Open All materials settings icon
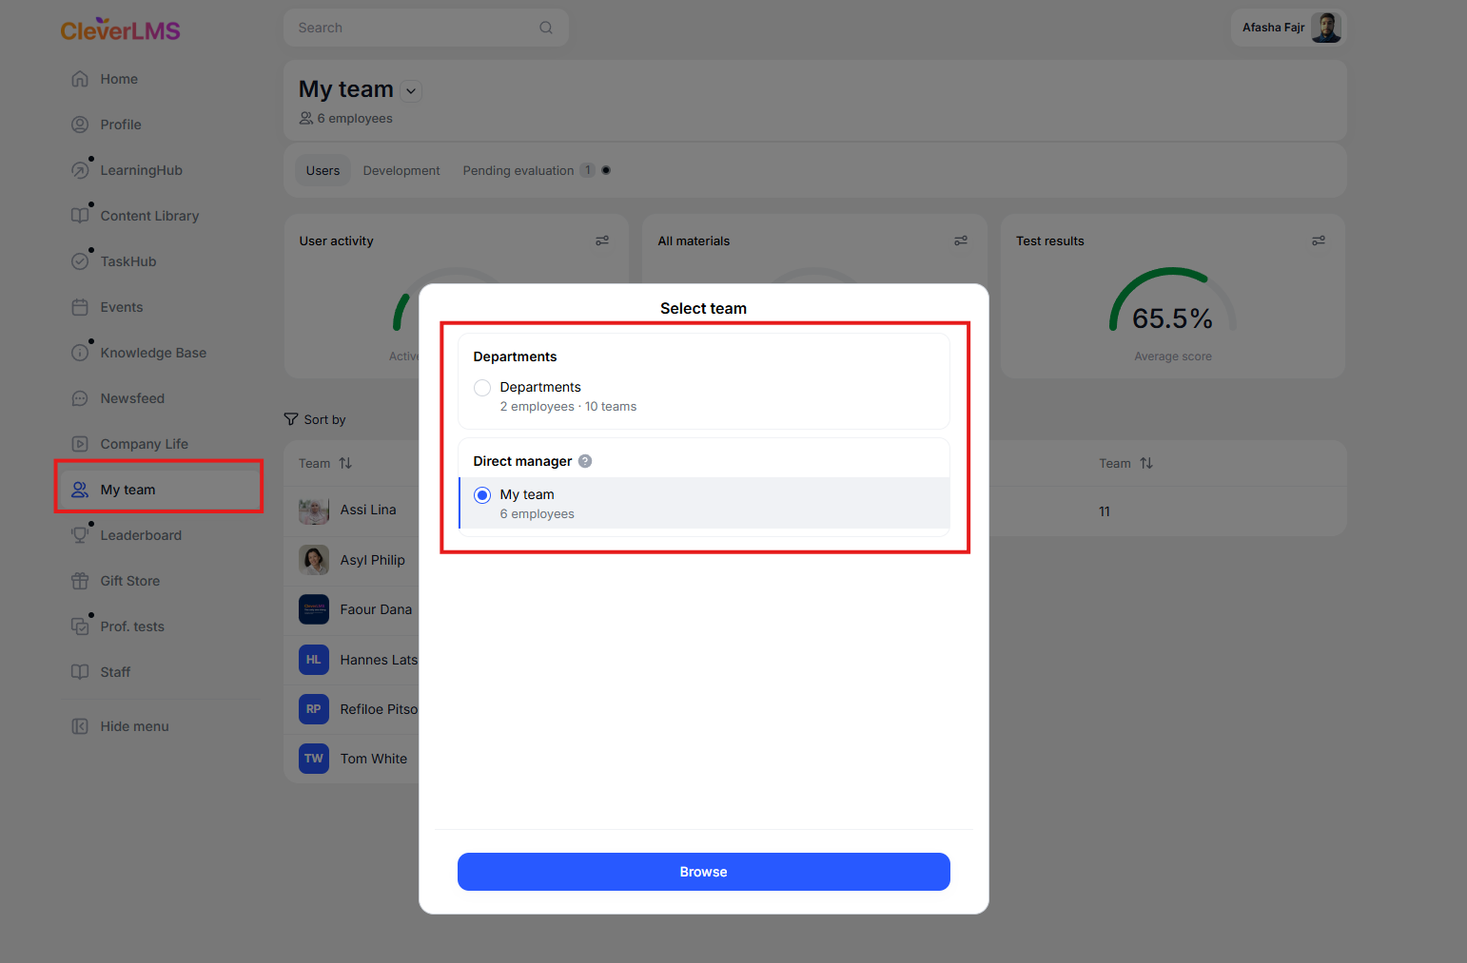This screenshot has height=963, width=1467. [x=961, y=241]
